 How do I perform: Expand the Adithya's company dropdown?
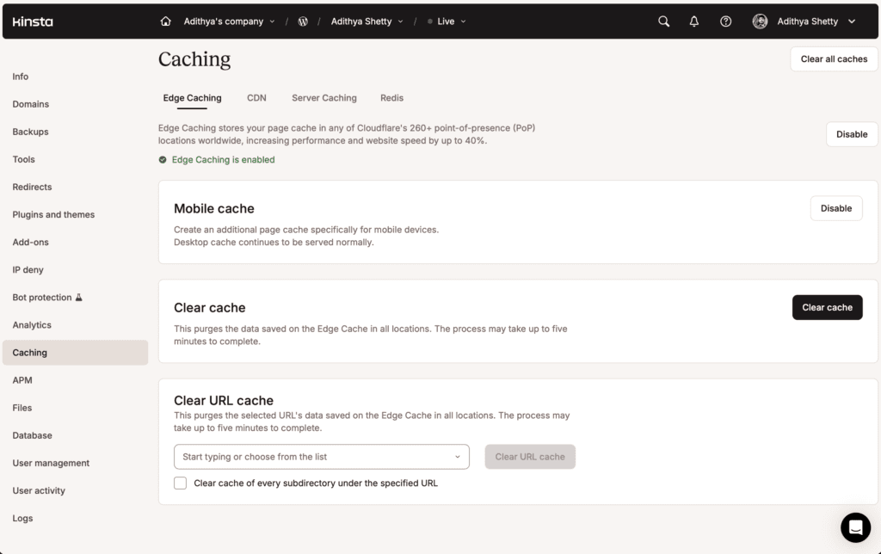[x=229, y=22]
